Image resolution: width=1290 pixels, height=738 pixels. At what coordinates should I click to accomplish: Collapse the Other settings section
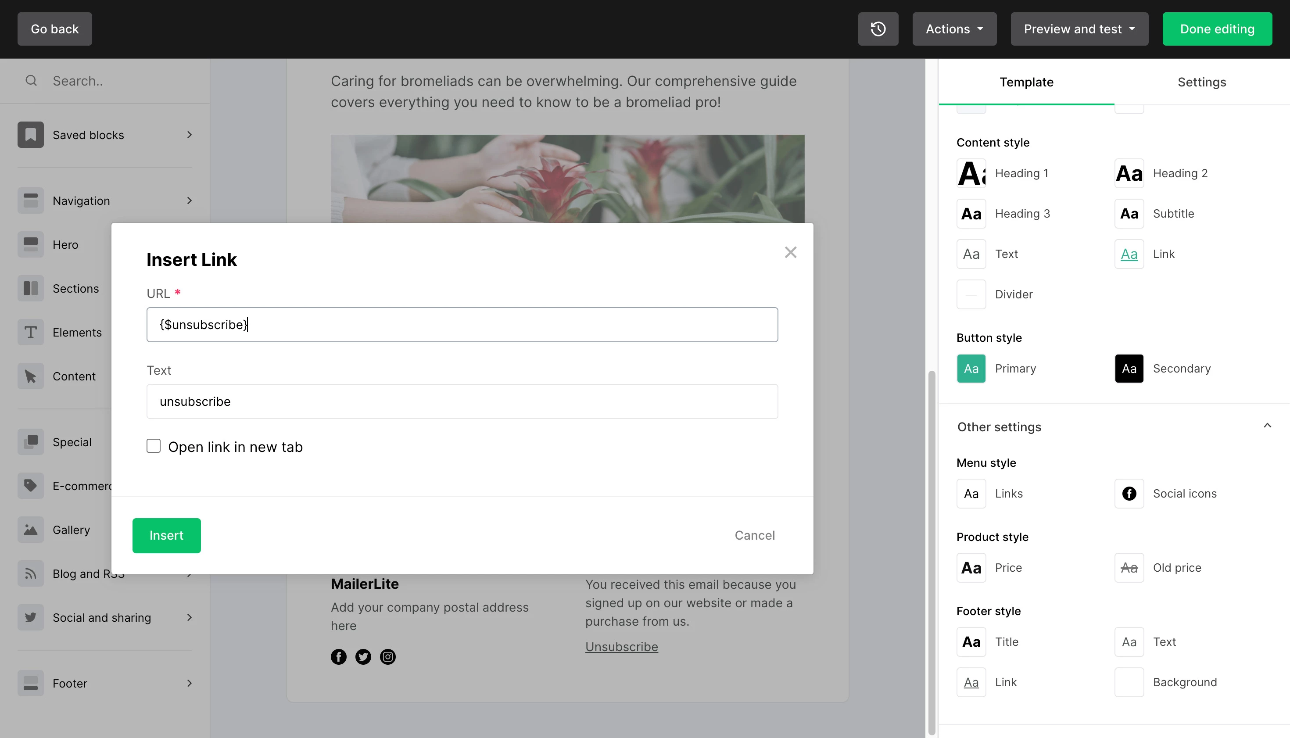point(1267,426)
